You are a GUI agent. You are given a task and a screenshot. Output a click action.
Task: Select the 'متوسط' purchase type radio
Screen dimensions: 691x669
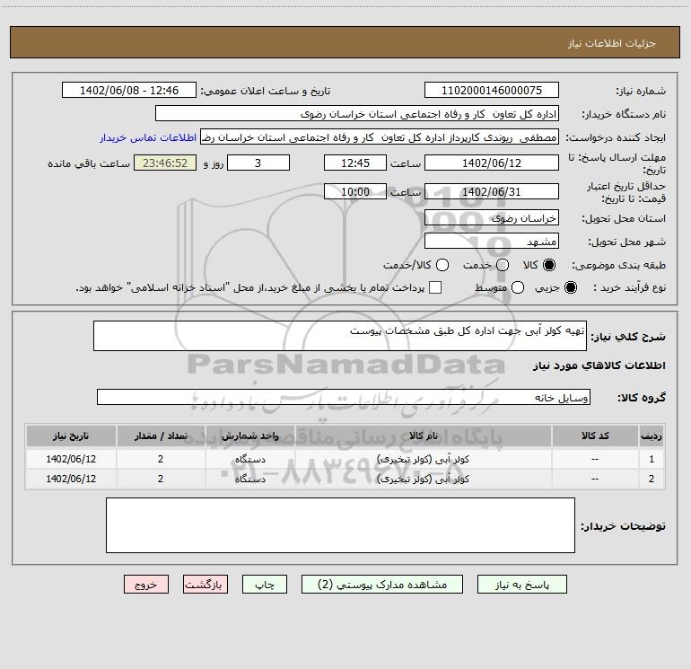(x=518, y=287)
